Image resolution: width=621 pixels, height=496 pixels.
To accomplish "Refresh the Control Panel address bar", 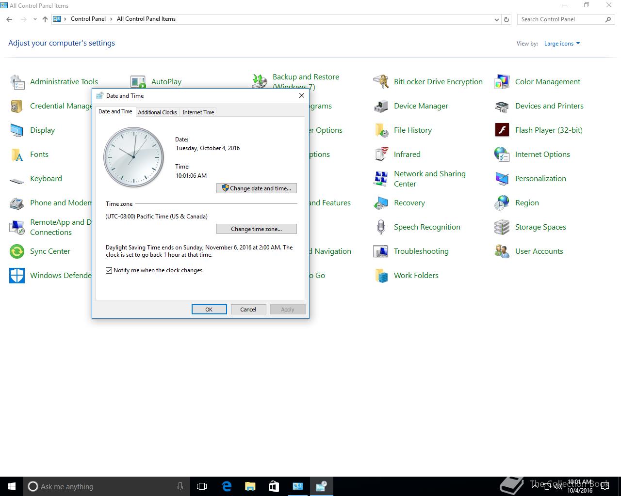I will click(507, 19).
